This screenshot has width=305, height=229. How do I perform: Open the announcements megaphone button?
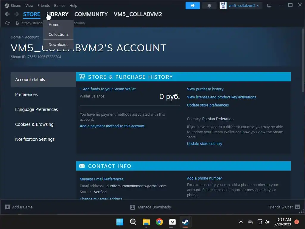click(193, 5)
